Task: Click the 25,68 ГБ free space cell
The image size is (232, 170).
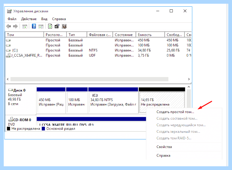Action: pos(173,50)
